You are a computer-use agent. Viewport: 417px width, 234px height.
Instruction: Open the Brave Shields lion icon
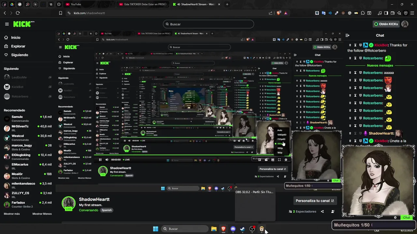(279, 13)
